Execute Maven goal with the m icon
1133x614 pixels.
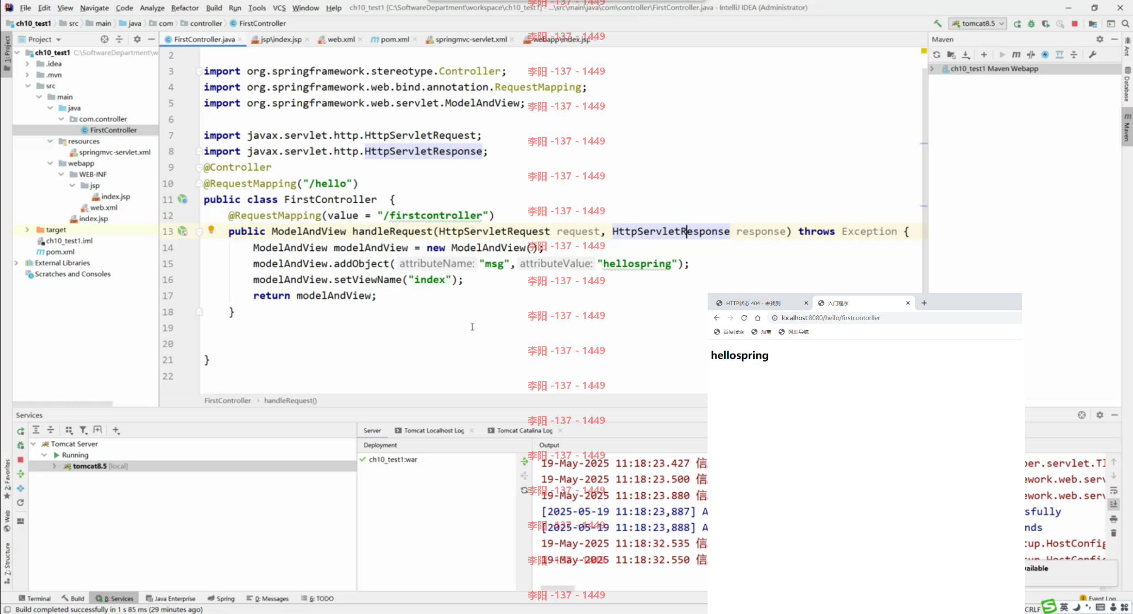point(1016,55)
